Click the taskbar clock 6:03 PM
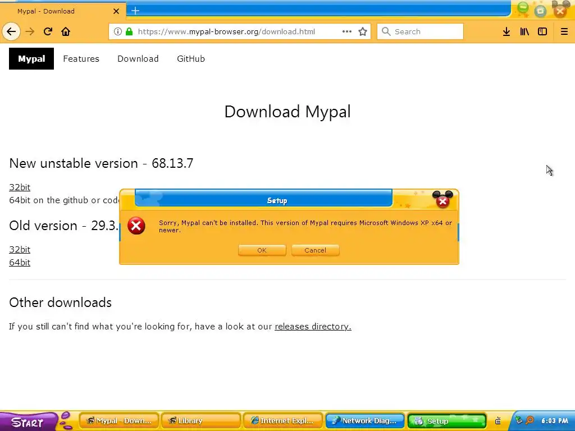Image resolution: width=575 pixels, height=431 pixels. tap(554, 421)
